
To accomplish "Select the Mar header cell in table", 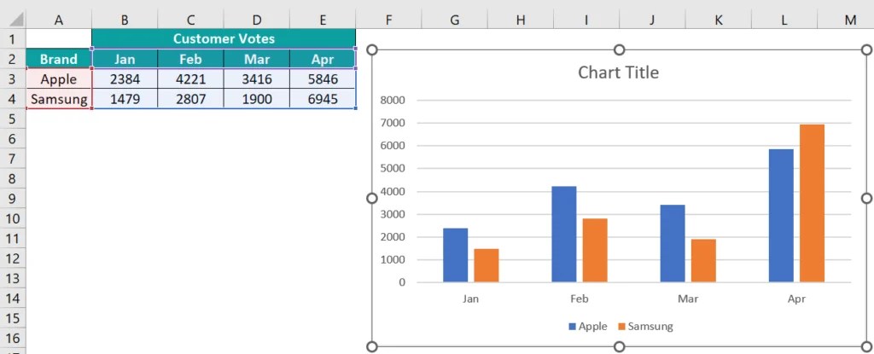I will [x=256, y=59].
